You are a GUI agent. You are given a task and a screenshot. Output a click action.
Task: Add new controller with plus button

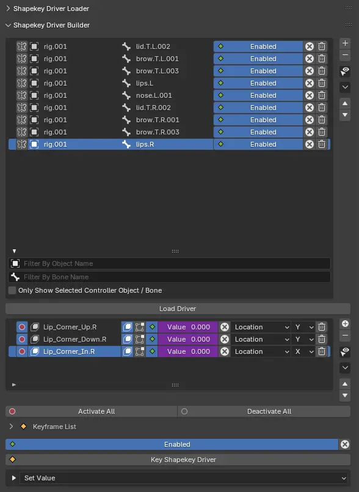tap(345, 43)
